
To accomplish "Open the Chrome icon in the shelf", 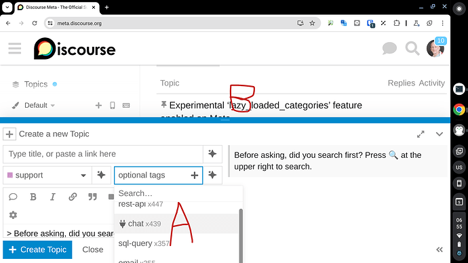I will 459,109.
